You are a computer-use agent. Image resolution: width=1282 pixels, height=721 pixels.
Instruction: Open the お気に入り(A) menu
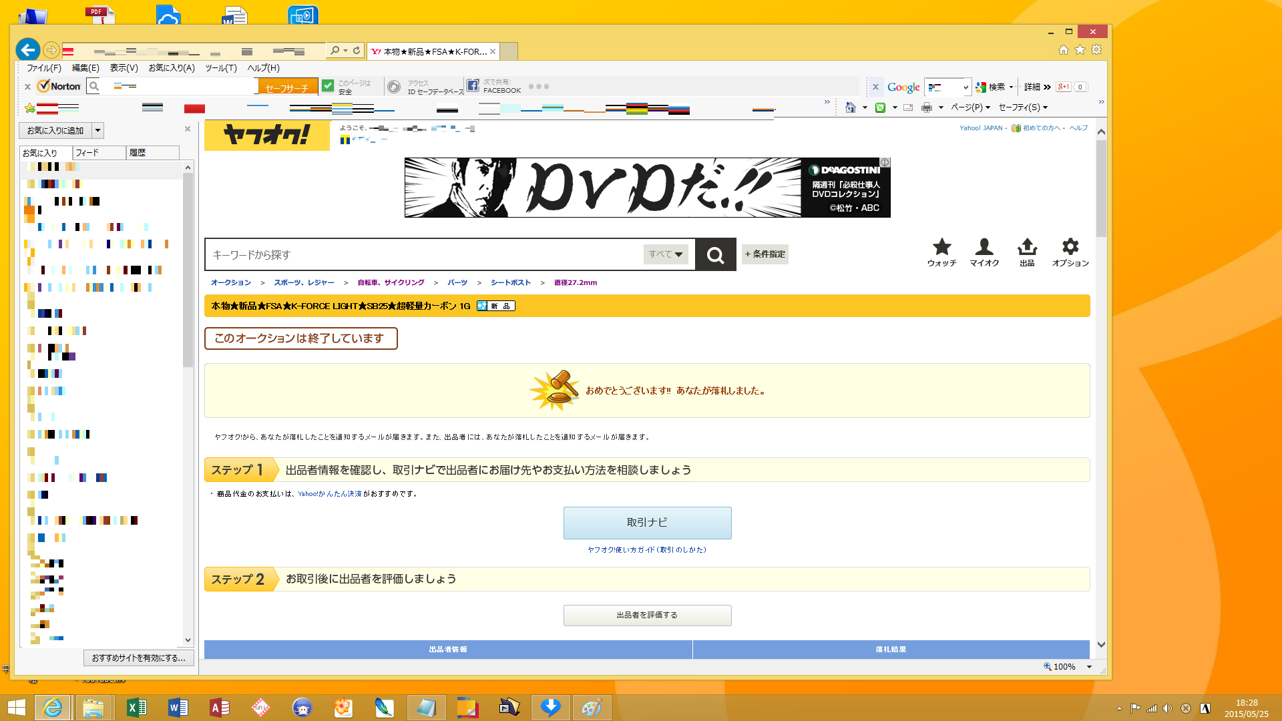(x=172, y=68)
